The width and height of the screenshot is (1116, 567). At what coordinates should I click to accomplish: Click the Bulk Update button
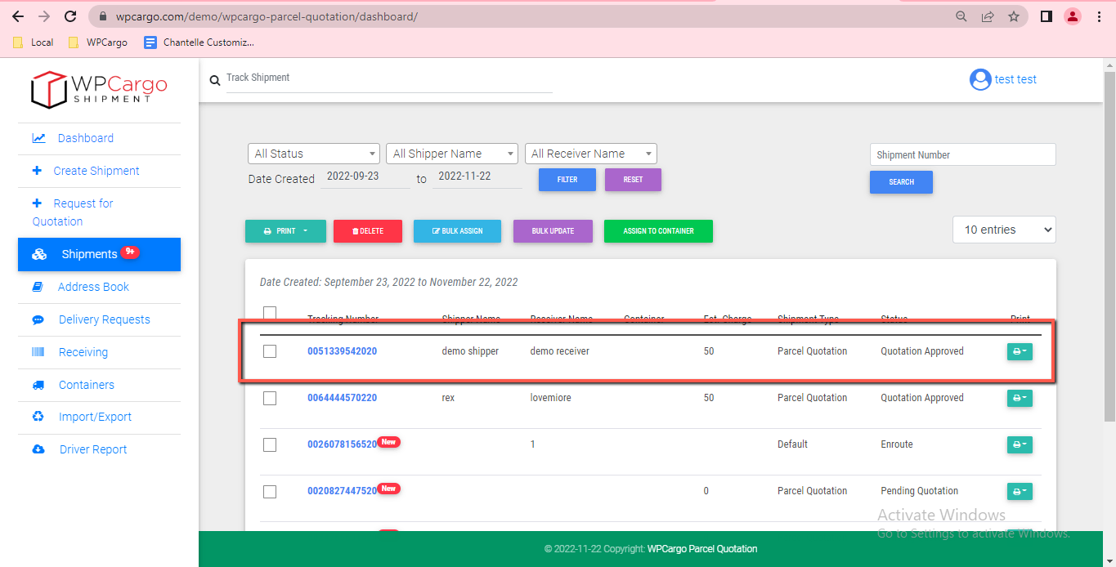click(x=553, y=231)
